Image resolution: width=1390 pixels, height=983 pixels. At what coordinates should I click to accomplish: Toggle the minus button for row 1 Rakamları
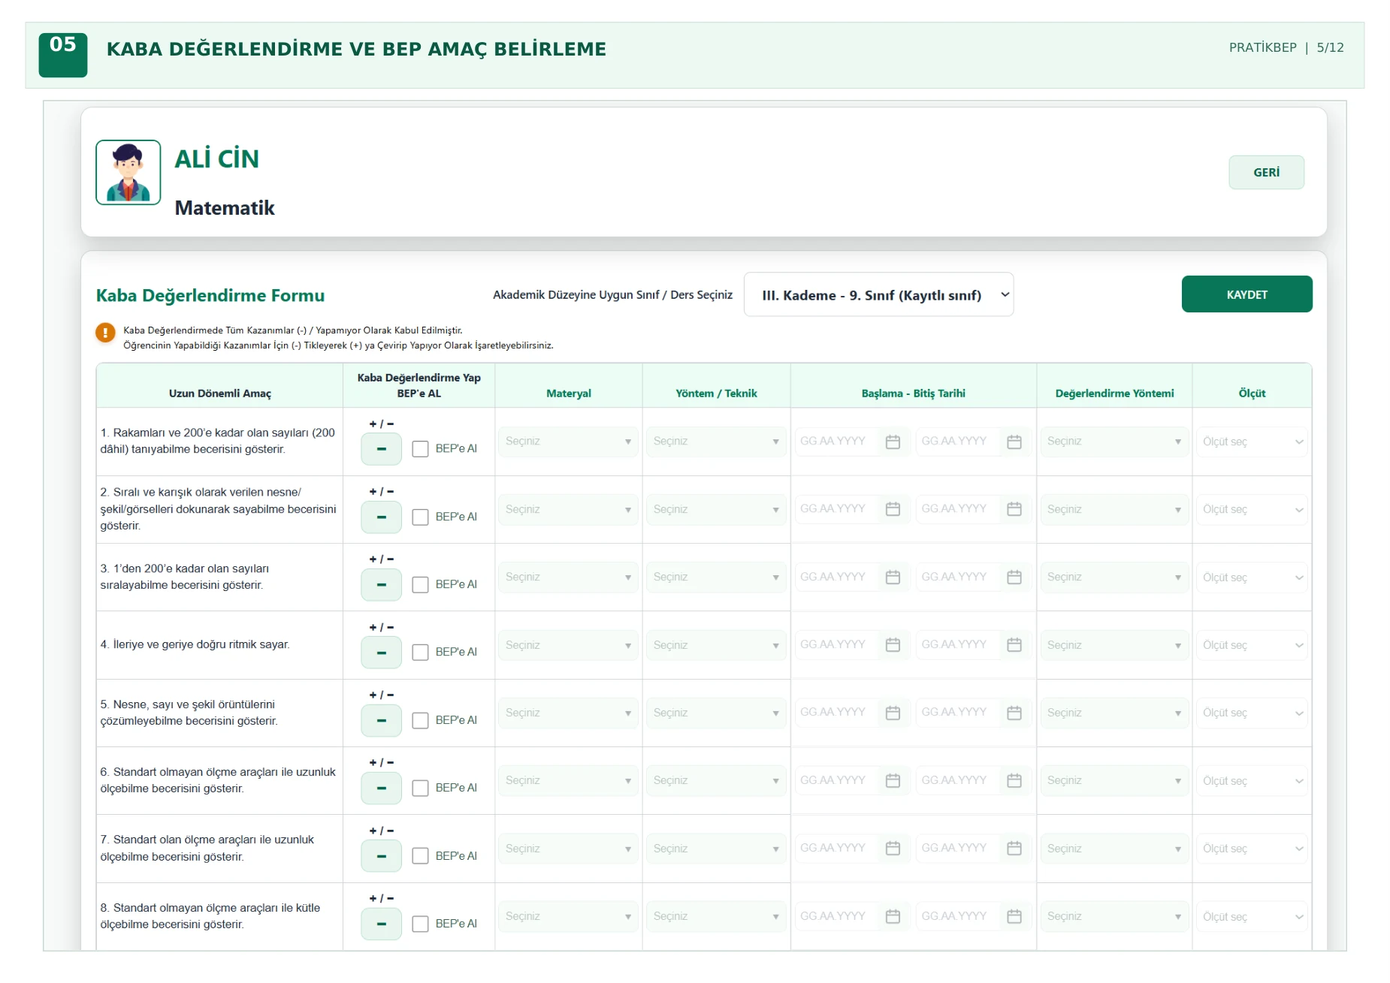(x=382, y=449)
